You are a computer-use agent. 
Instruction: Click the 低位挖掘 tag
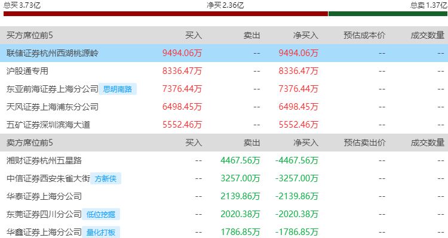point(101,214)
